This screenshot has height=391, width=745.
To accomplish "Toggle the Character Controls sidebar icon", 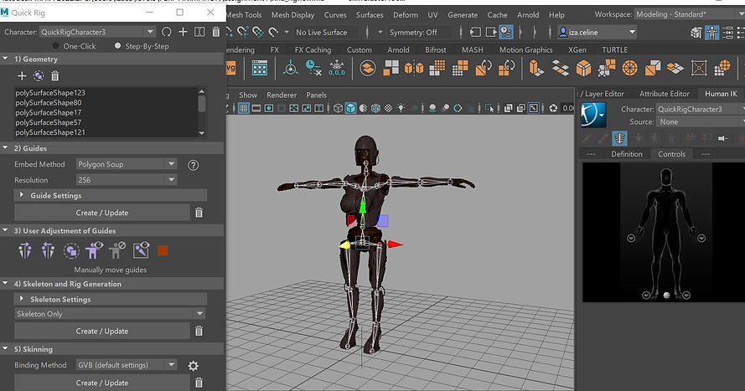I will [x=711, y=33].
